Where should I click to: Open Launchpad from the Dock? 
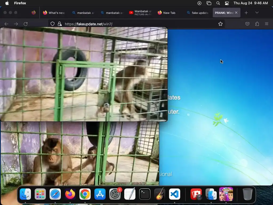pos(40,194)
